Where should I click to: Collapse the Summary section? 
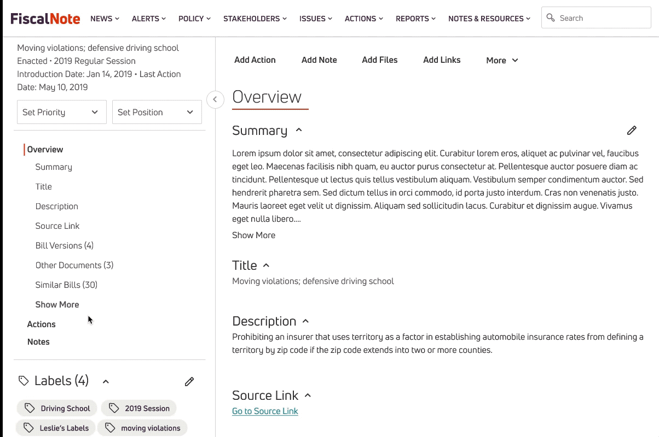[299, 130]
